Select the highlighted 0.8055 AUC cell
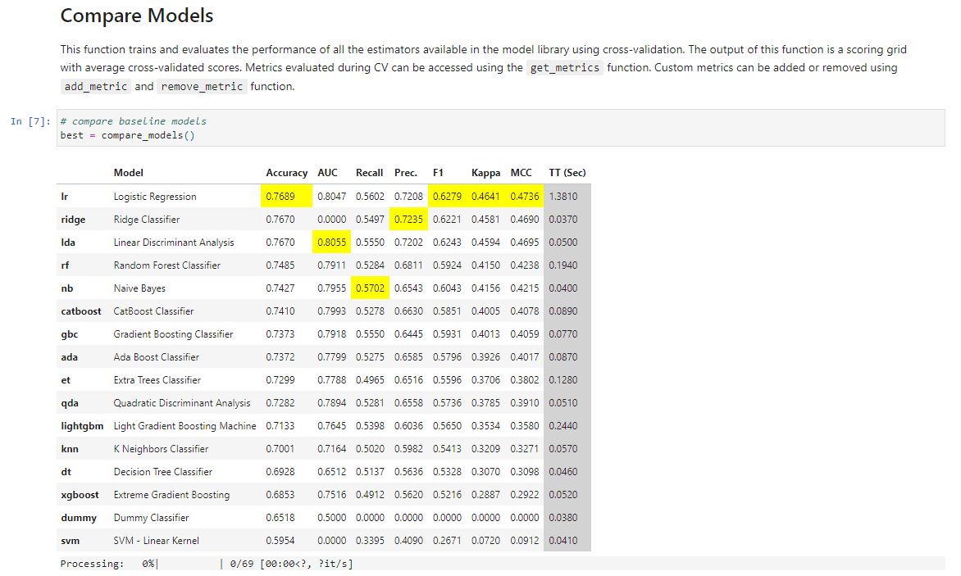Viewport: 961px width, 576px height. [332, 243]
